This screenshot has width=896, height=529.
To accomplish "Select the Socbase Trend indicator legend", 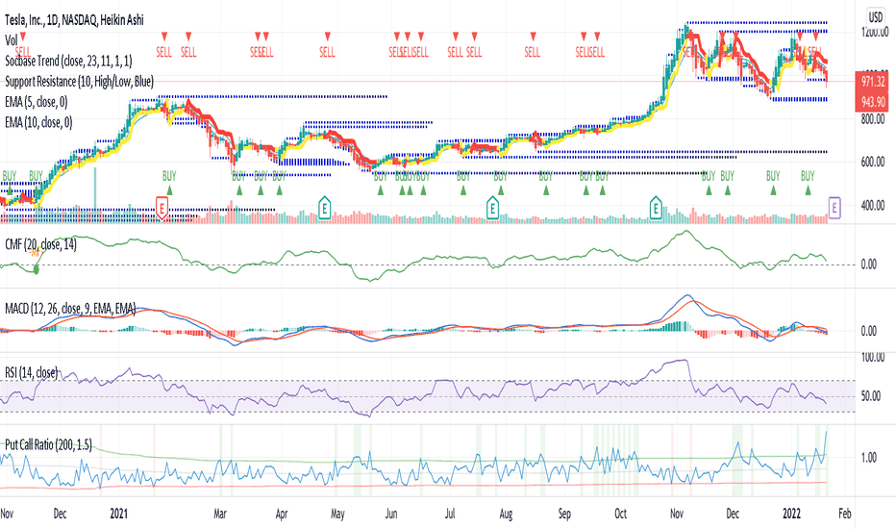I will pyautogui.click(x=68, y=61).
